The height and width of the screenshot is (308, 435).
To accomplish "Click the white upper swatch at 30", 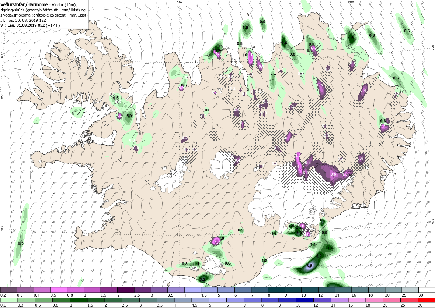I will [427, 290].
